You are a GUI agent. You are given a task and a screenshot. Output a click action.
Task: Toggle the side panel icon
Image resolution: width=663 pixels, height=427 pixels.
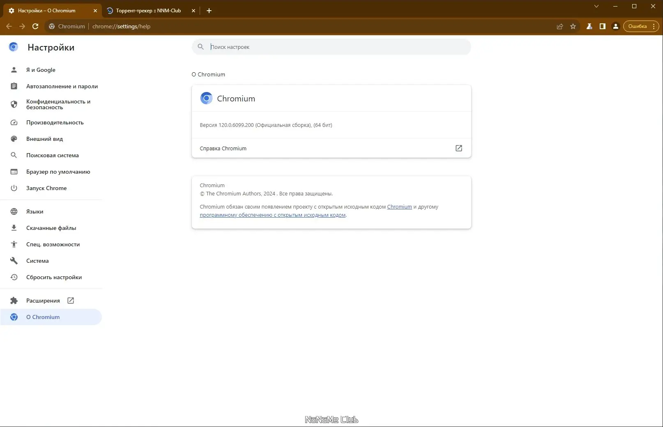point(602,26)
